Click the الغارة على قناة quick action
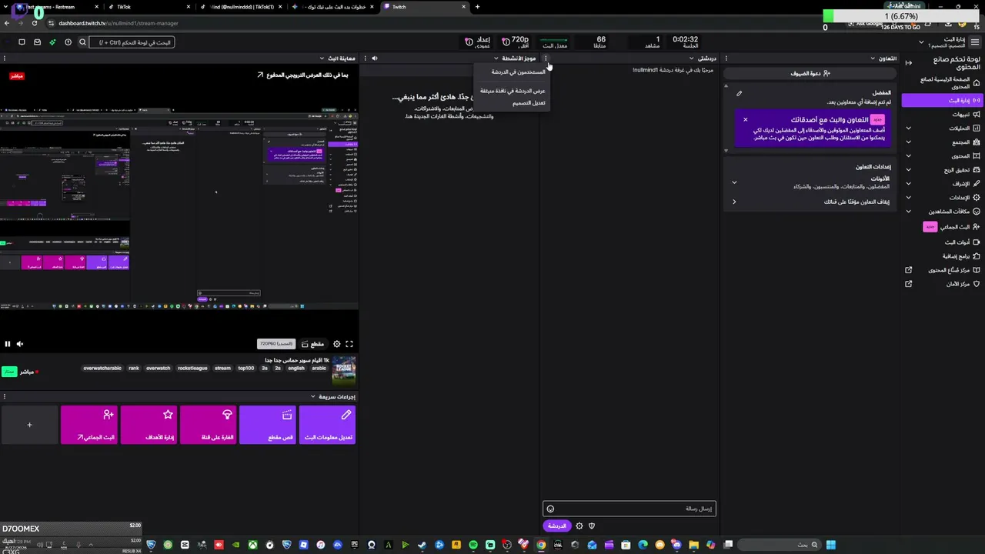The width and height of the screenshot is (985, 554). 208,425
